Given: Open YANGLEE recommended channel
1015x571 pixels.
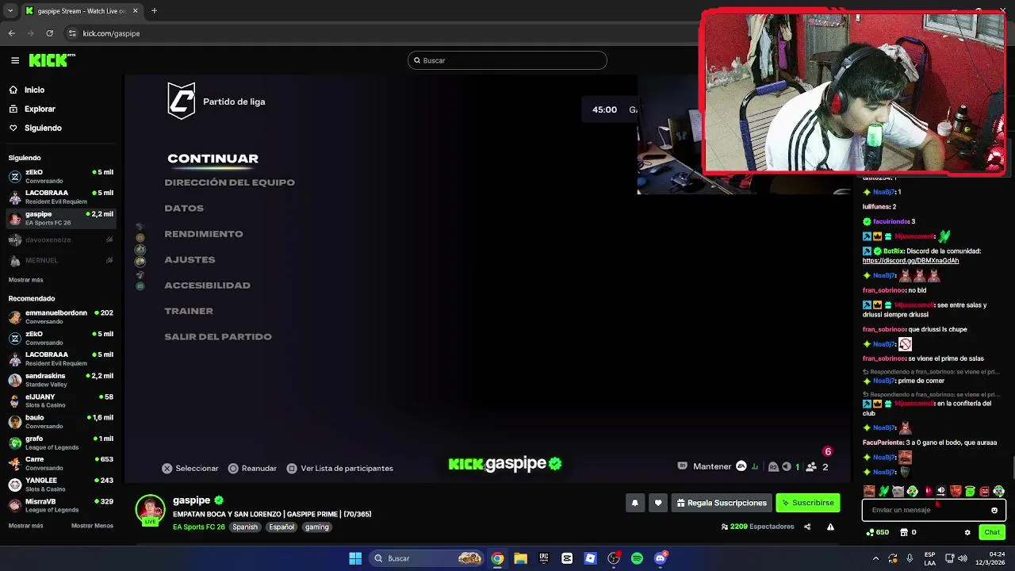Looking at the screenshot, I should click(x=62, y=485).
